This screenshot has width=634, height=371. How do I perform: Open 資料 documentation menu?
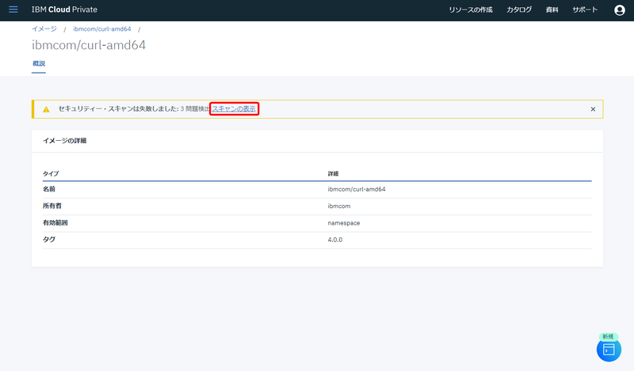(x=552, y=9)
